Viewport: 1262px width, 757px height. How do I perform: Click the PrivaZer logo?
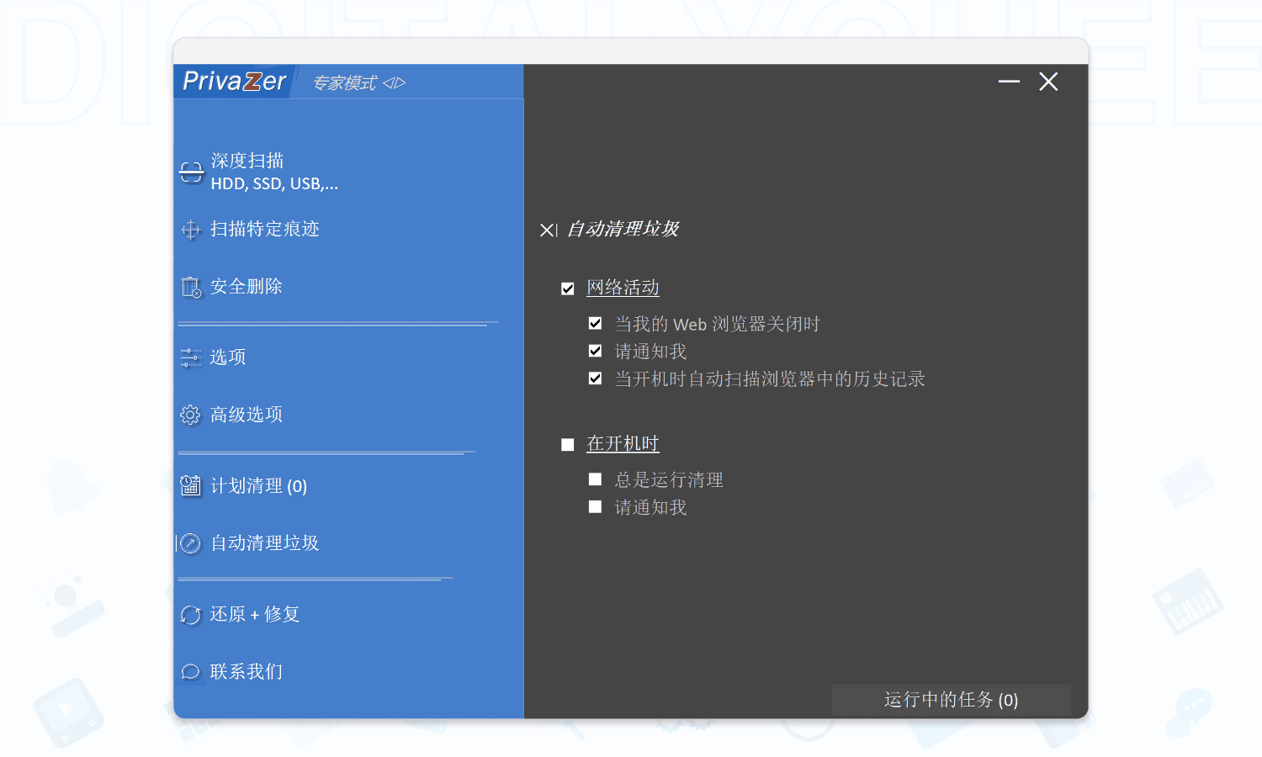(x=235, y=82)
